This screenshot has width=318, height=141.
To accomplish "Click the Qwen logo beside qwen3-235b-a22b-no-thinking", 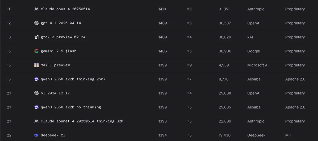I will (x=37, y=107).
